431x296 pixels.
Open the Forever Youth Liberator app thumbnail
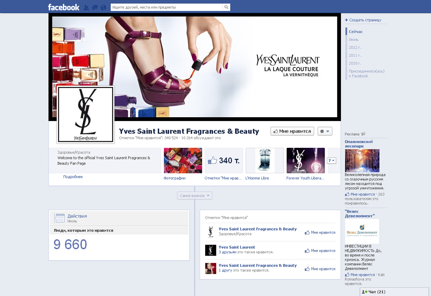[306, 161]
